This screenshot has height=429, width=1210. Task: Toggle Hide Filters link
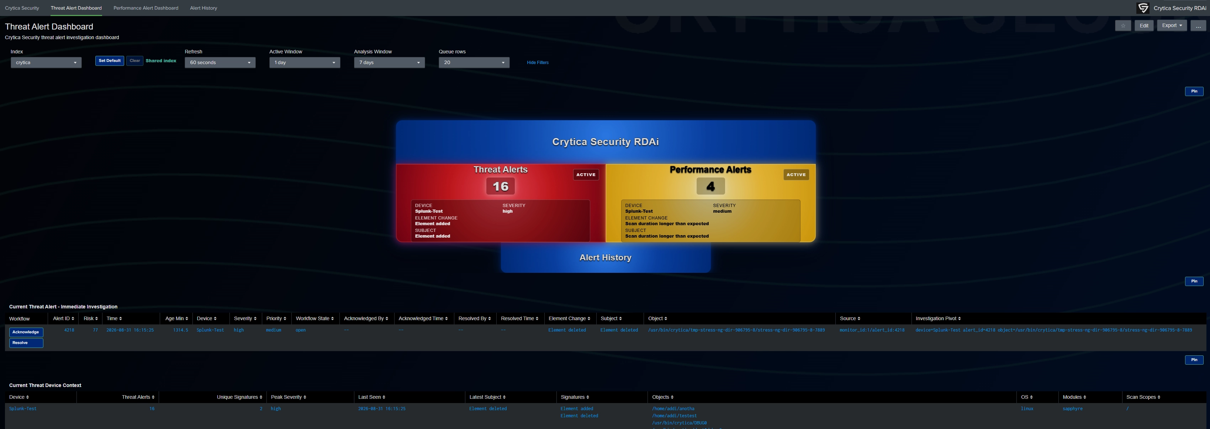537,63
